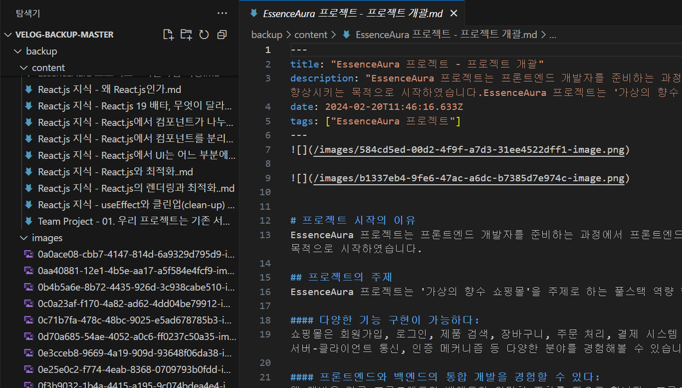Click the Collapse Folders icon in Explorer
682x388 pixels.
click(x=222, y=34)
